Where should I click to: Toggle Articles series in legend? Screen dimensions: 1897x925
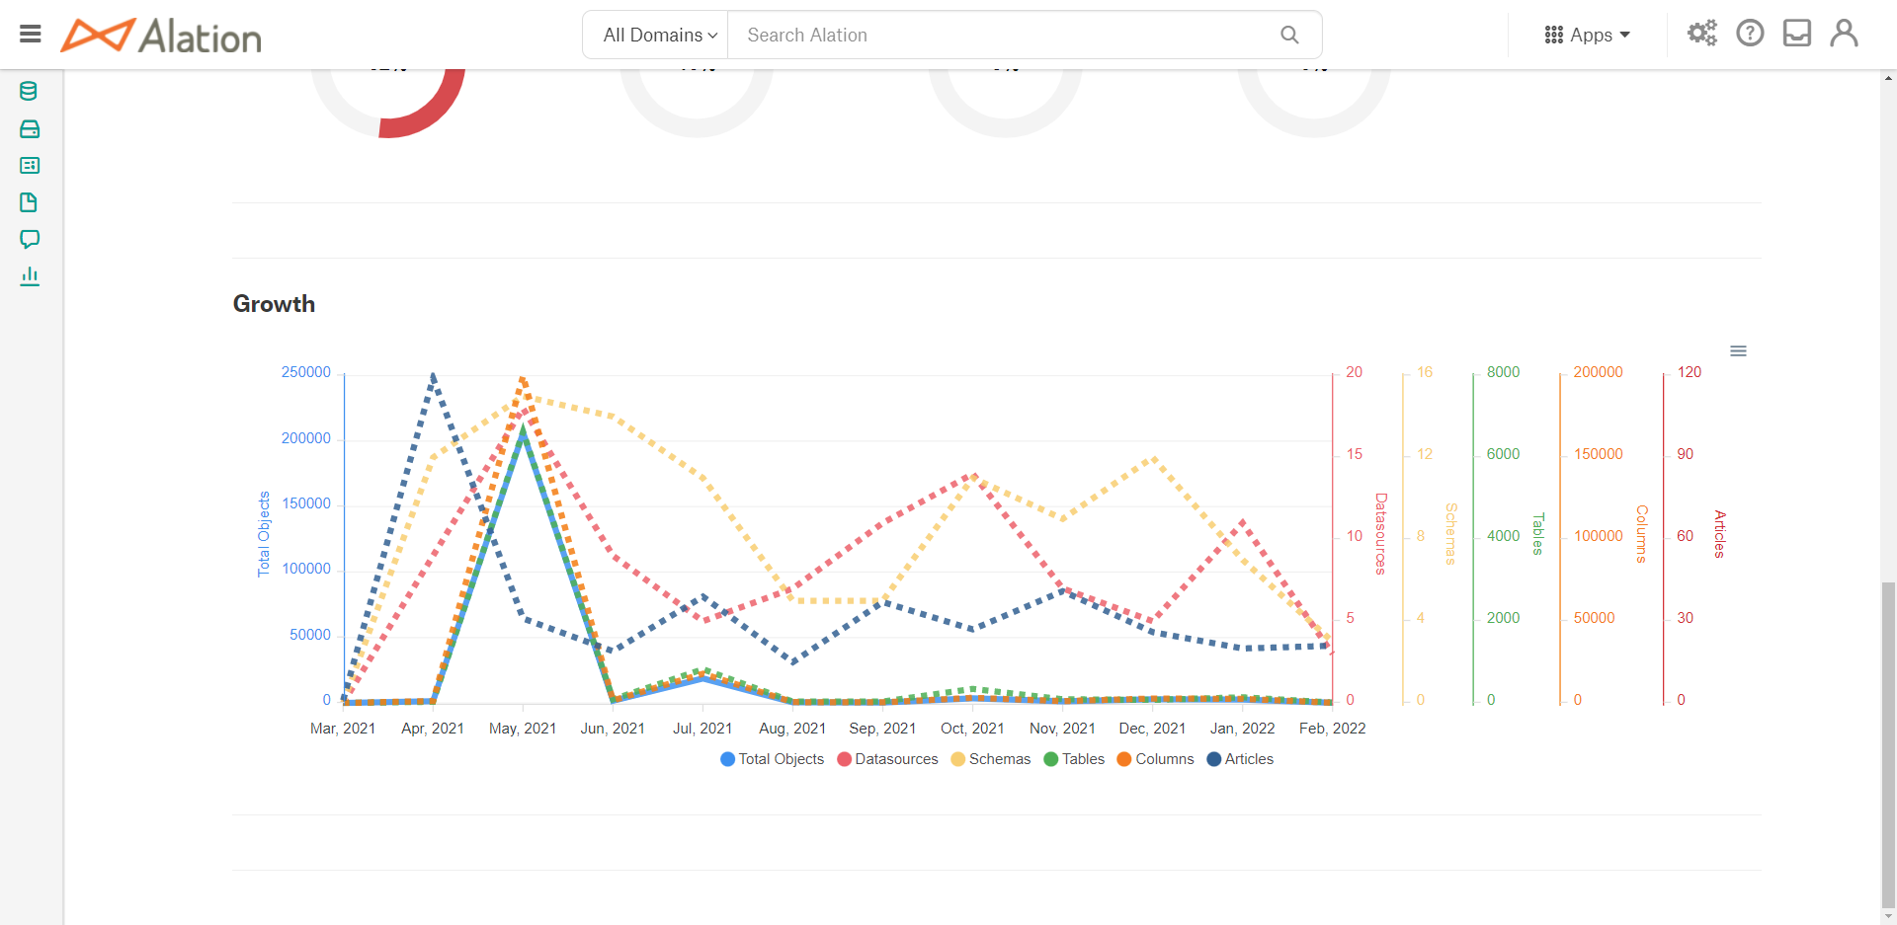(x=1240, y=759)
